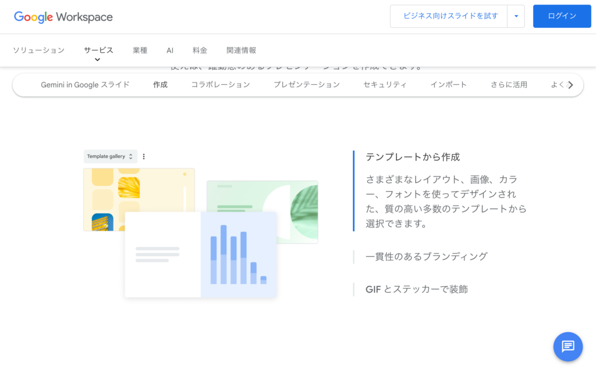
Task: Select the さらに活用 tab
Action: coord(509,85)
